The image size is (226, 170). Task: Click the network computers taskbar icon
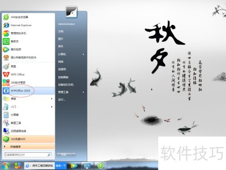(87, 166)
